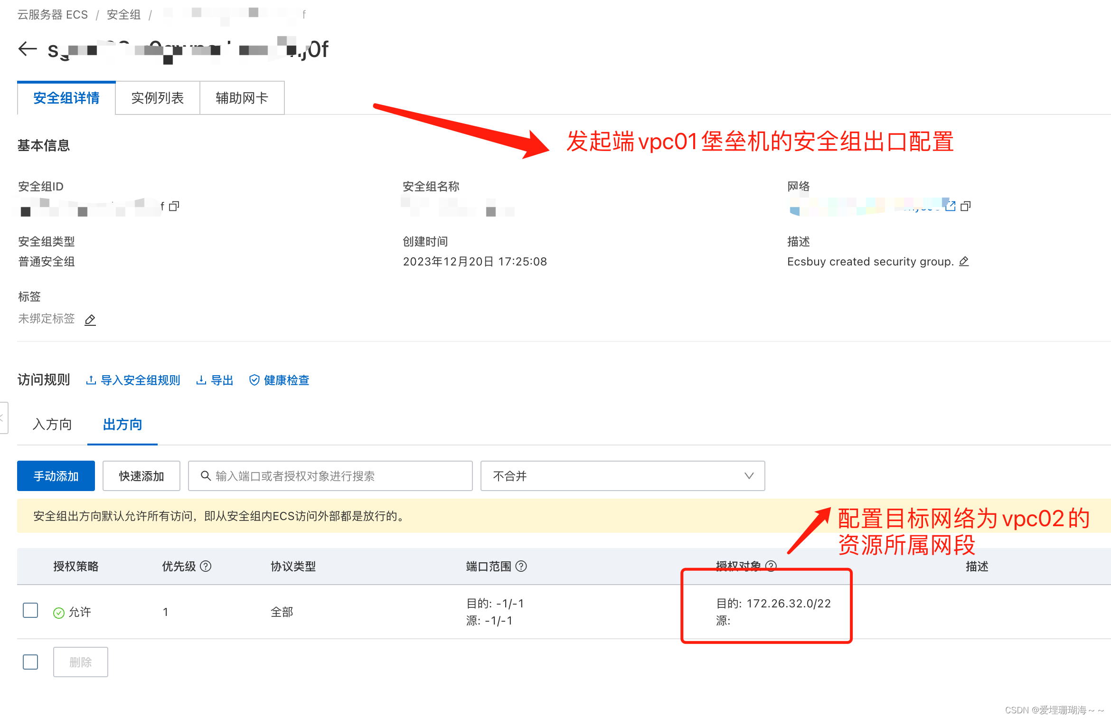Open the 不合并 merge dropdown
The image size is (1111, 719).
[x=622, y=476]
